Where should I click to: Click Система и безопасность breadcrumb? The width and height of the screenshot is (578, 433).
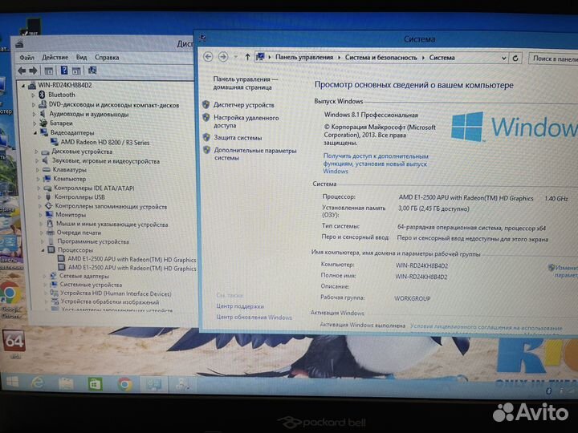point(381,58)
